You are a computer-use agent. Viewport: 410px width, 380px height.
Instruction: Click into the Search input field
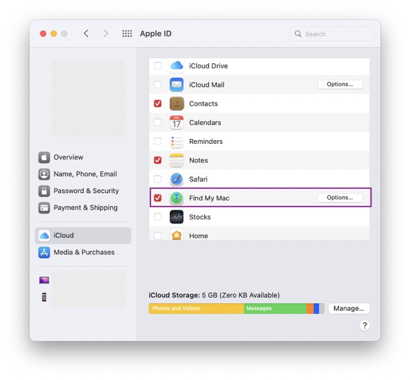click(331, 34)
